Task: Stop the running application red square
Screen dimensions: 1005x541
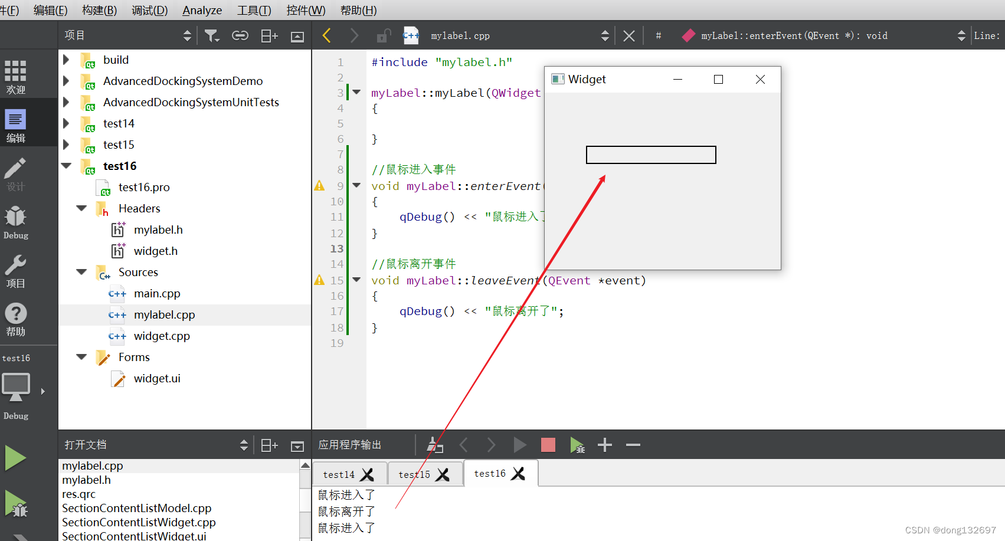Action: pyautogui.click(x=548, y=445)
